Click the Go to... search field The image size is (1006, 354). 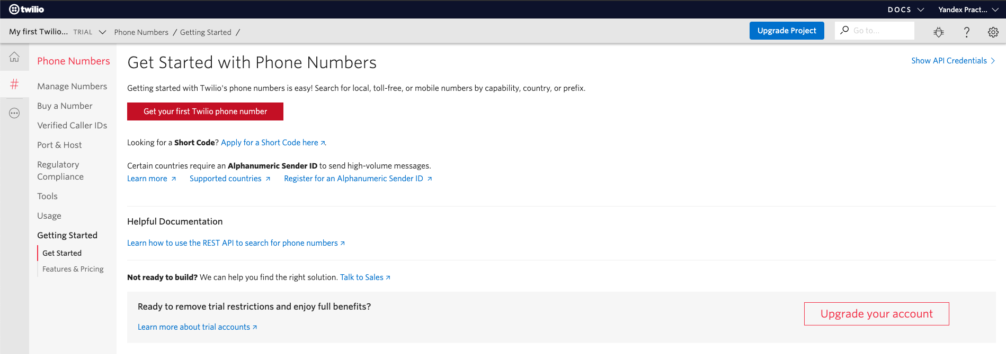point(875,31)
